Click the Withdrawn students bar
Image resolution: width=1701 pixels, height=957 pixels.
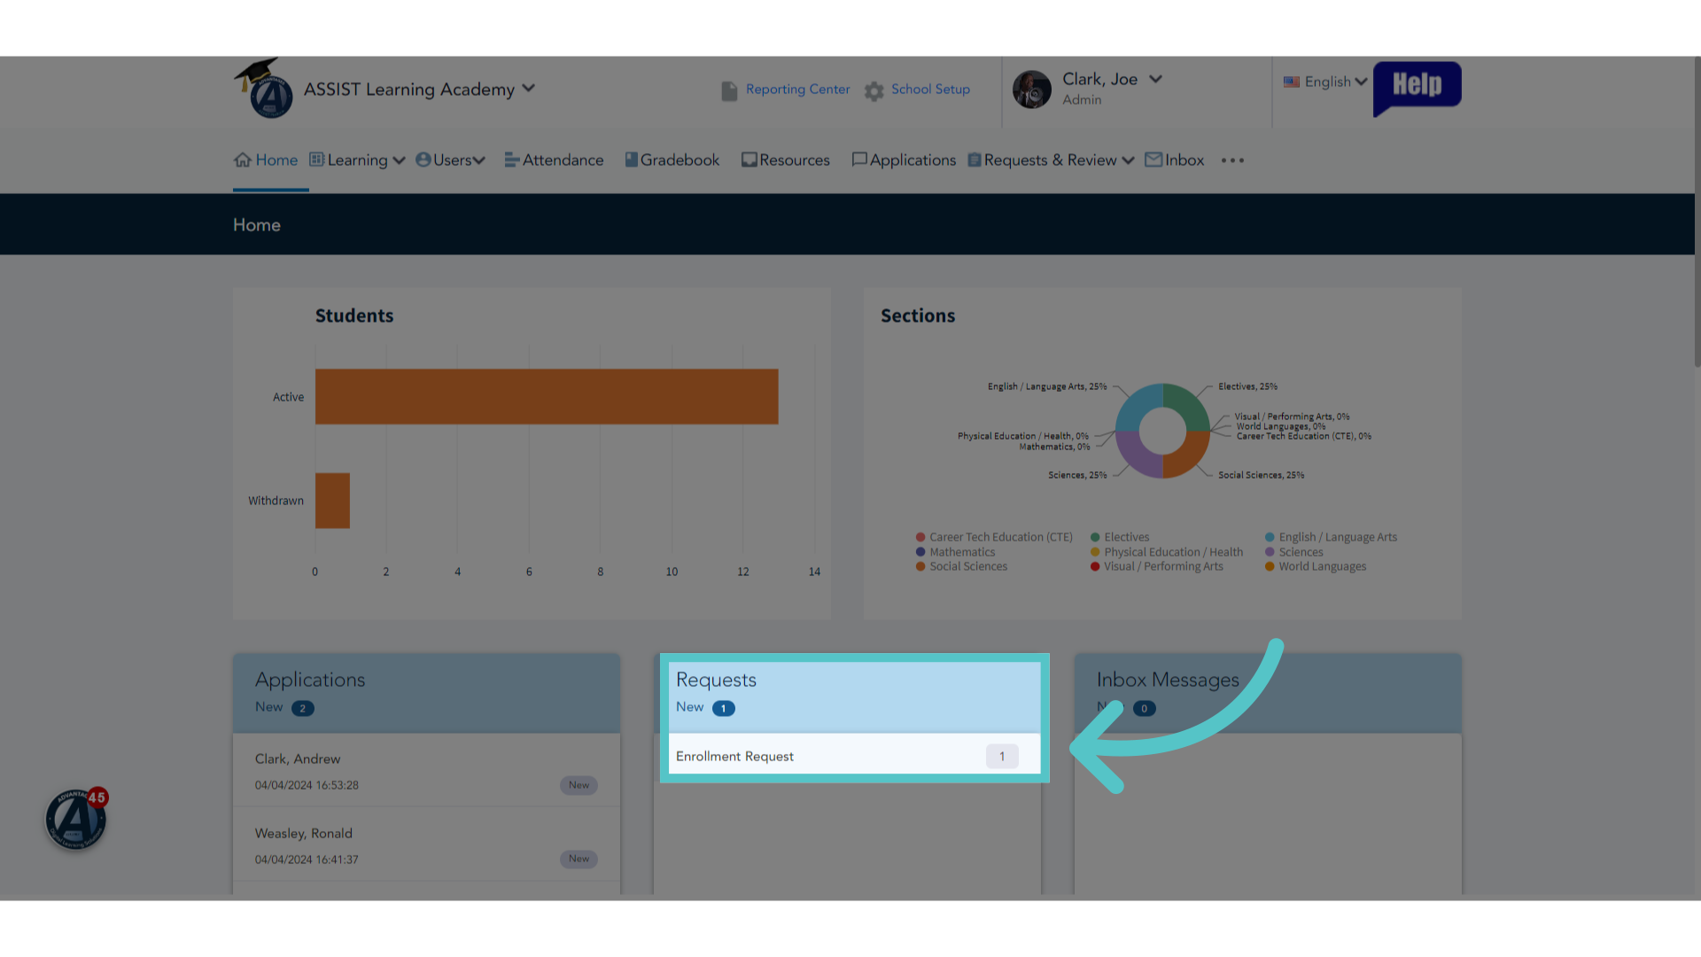[332, 501]
